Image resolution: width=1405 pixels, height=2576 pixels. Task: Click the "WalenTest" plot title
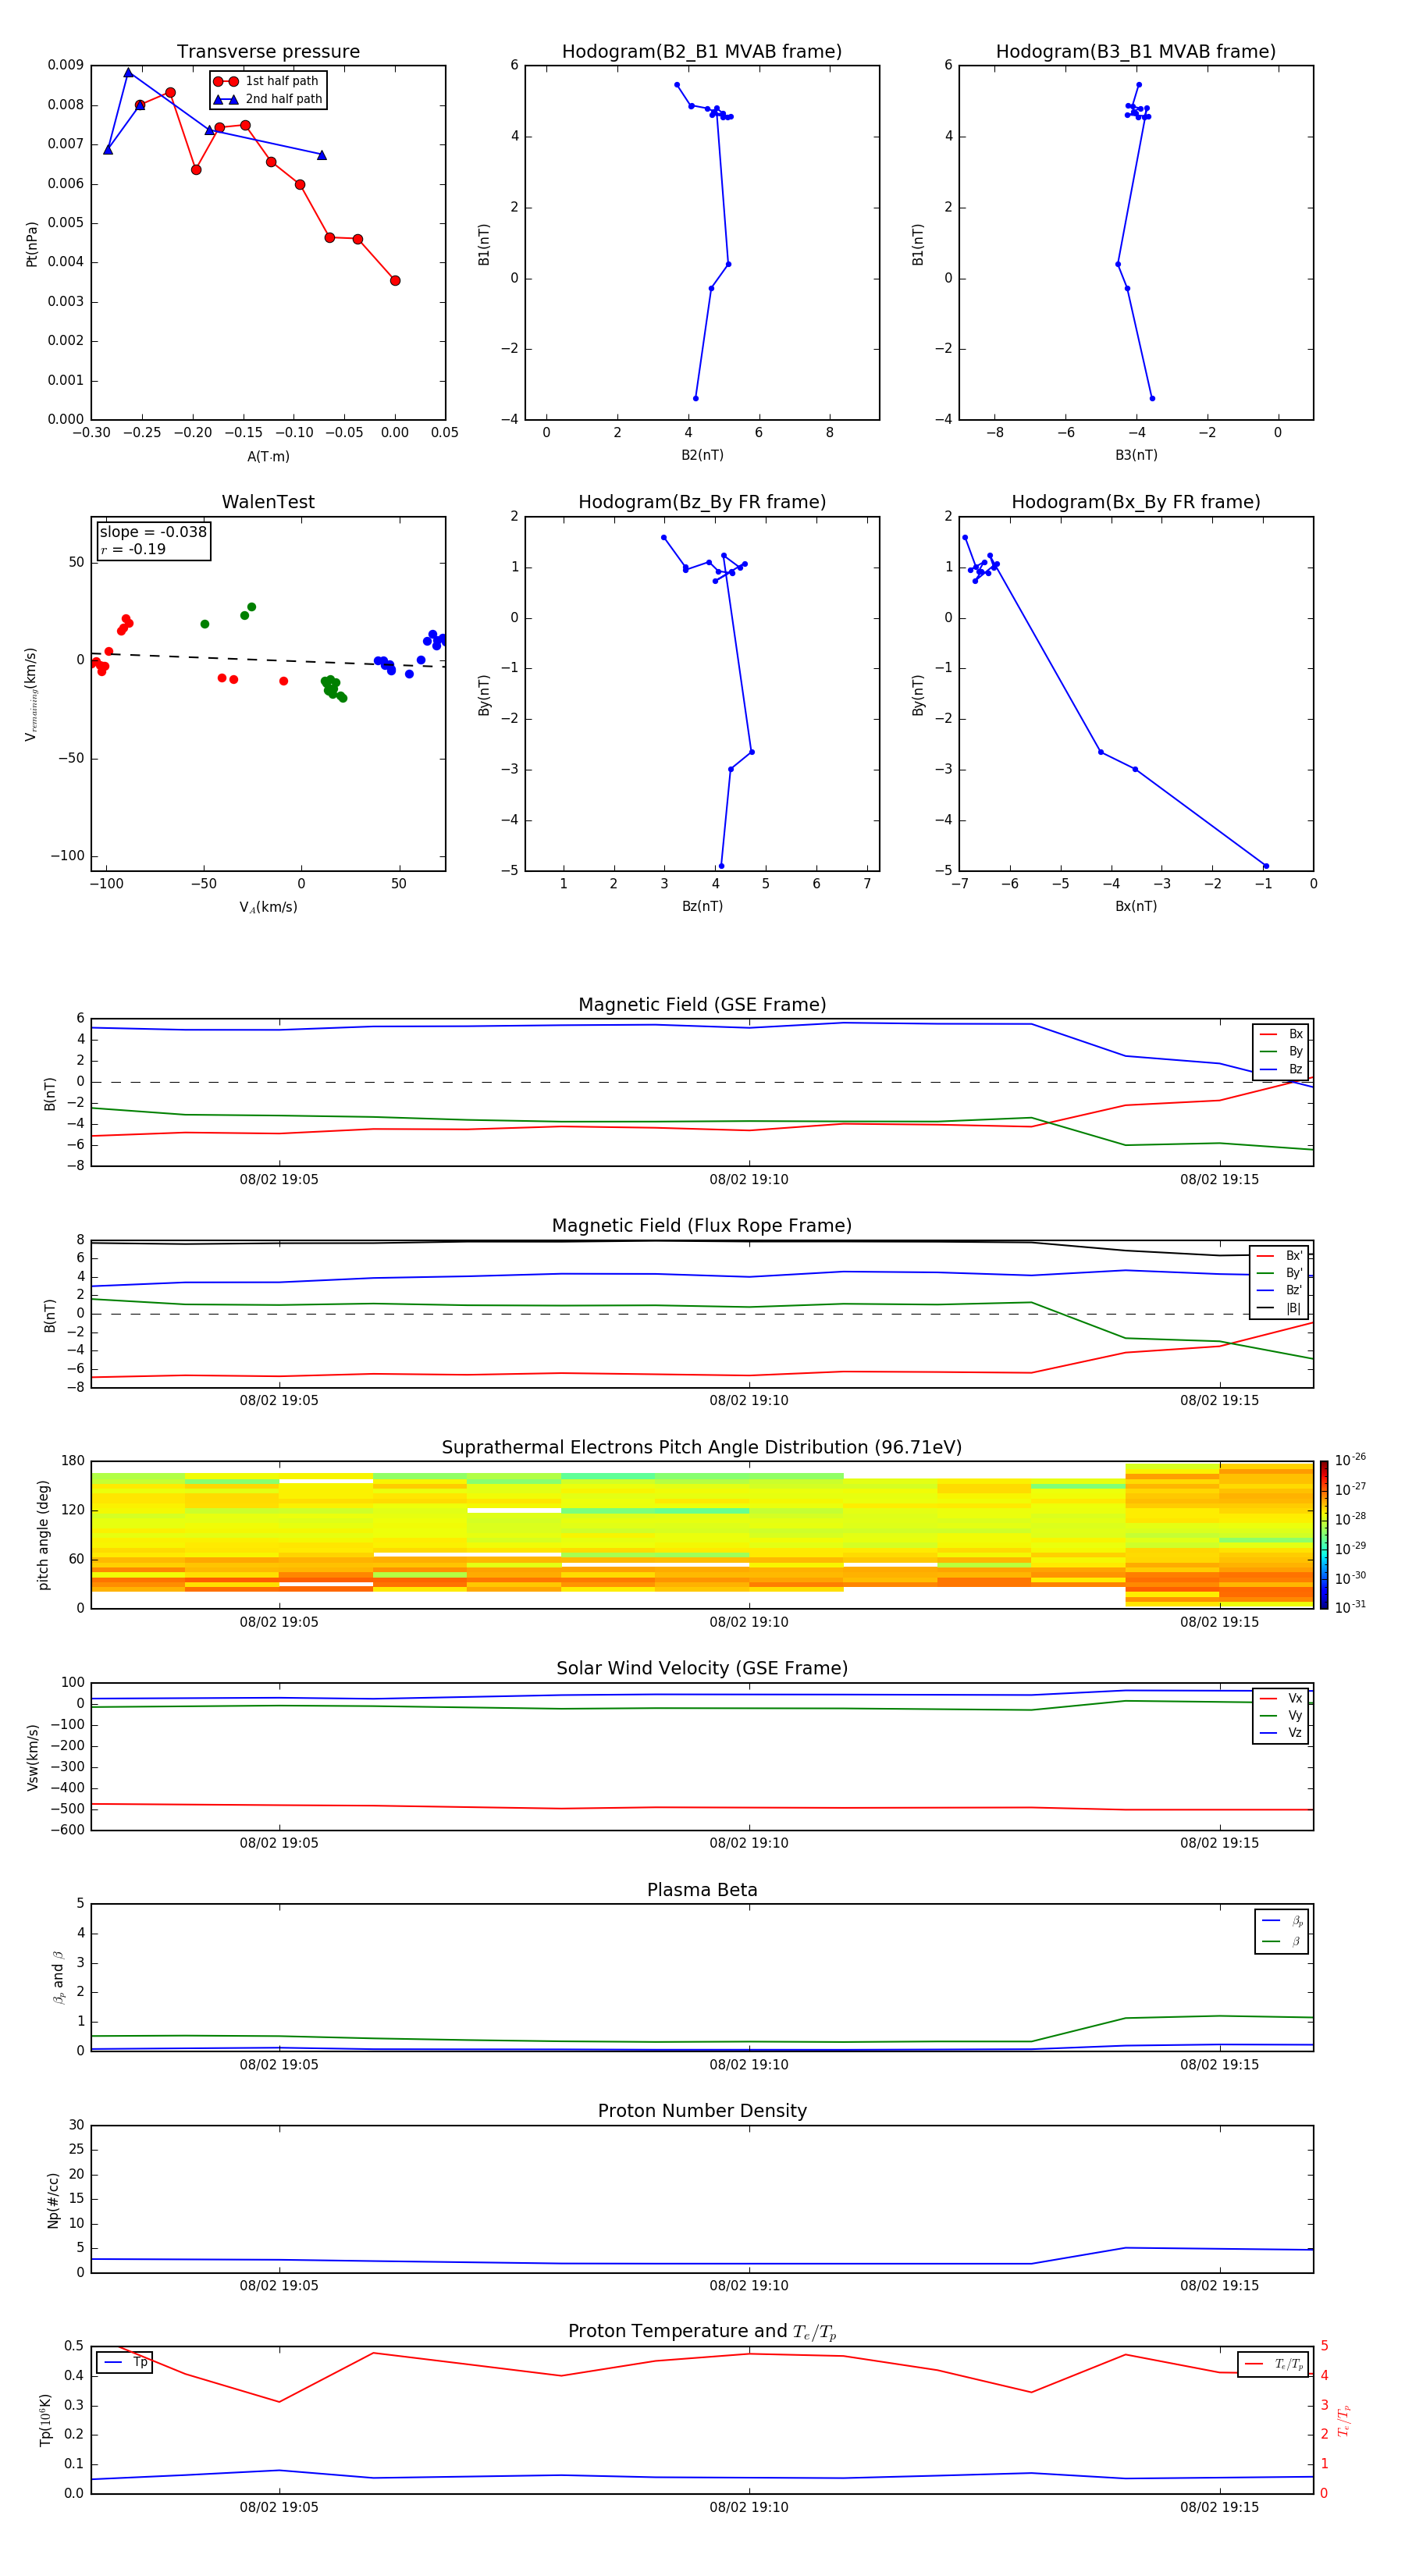(x=268, y=502)
